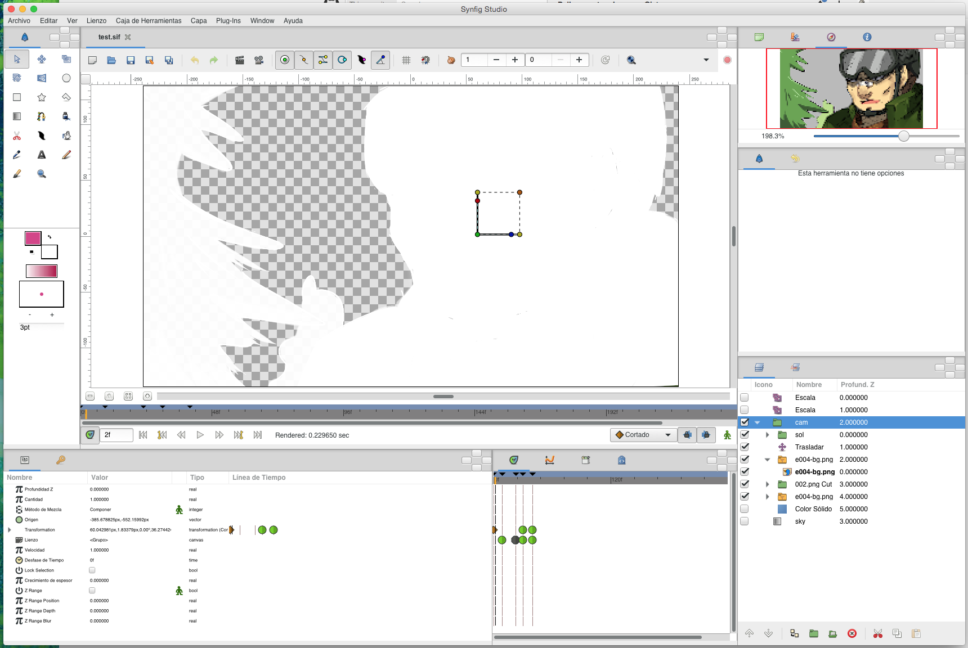Click the Save file icon
Image resolution: width=968 pixels, height=648 pixels.
(131, 60)
